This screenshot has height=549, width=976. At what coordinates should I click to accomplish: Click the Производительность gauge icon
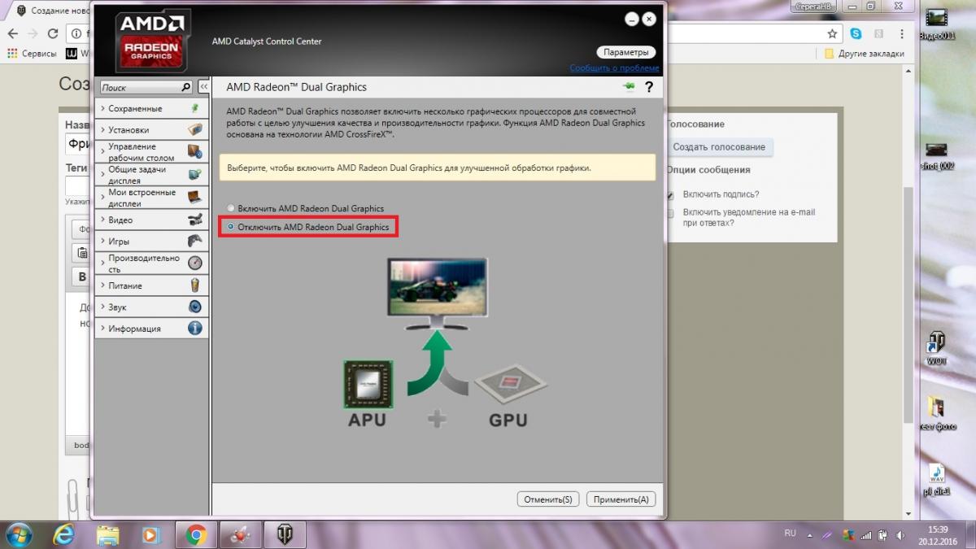(x=195, y=263)
